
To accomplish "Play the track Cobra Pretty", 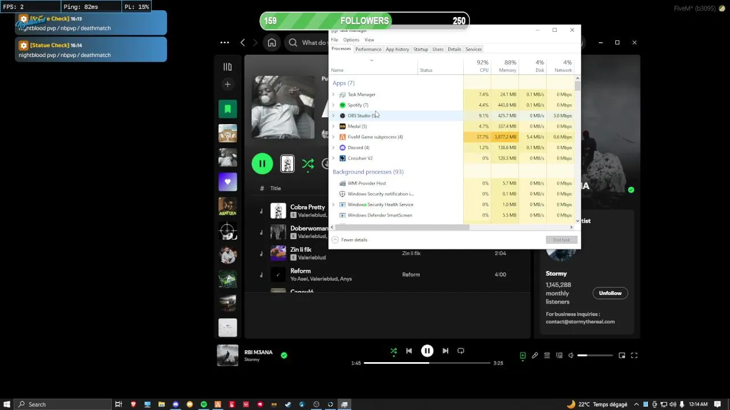I will click(307, 207).
